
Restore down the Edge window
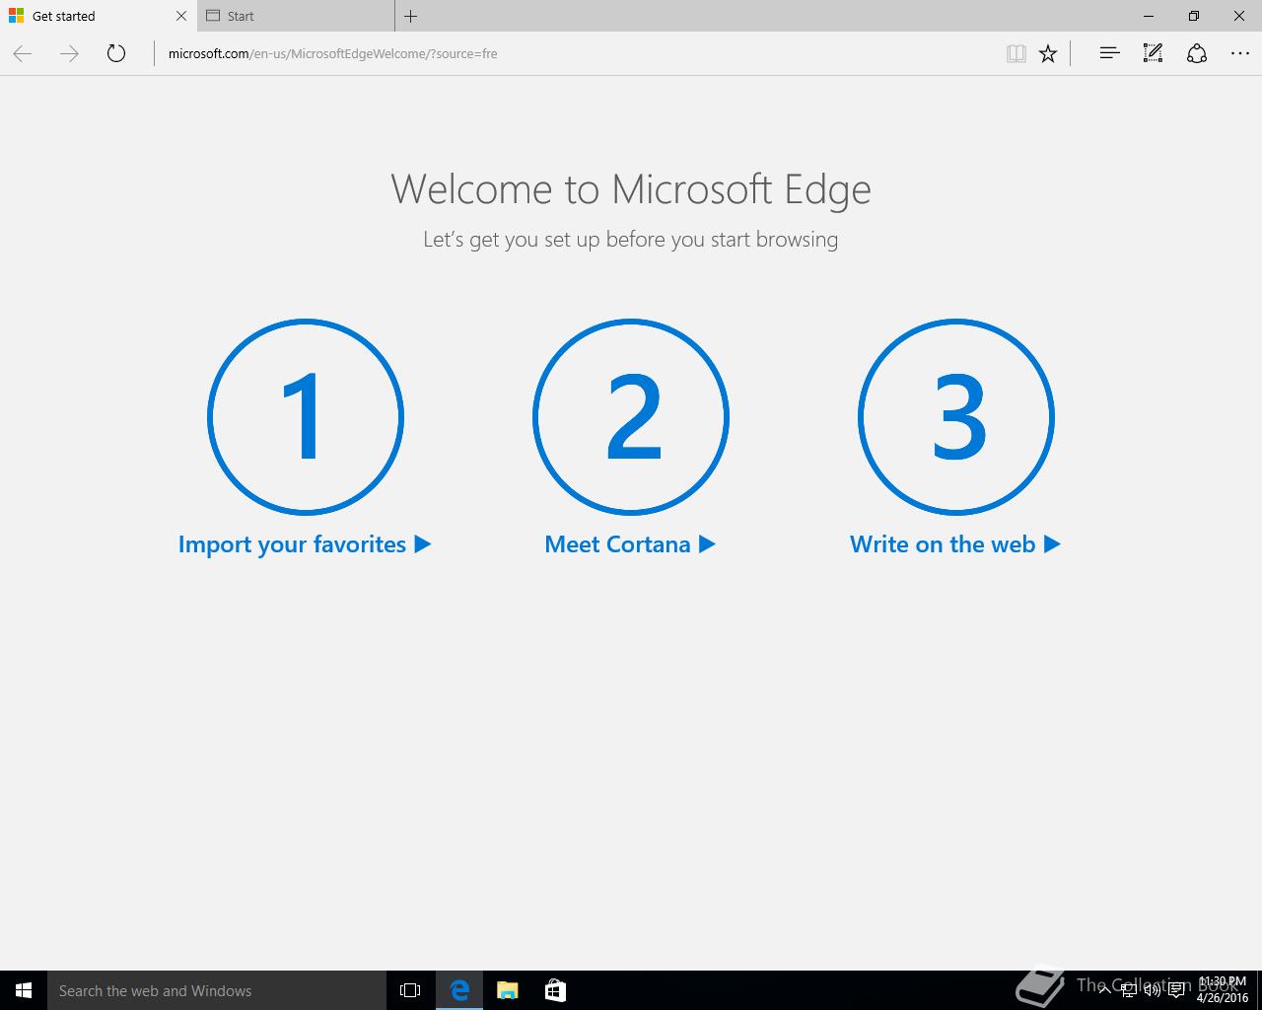(1194, 16)
